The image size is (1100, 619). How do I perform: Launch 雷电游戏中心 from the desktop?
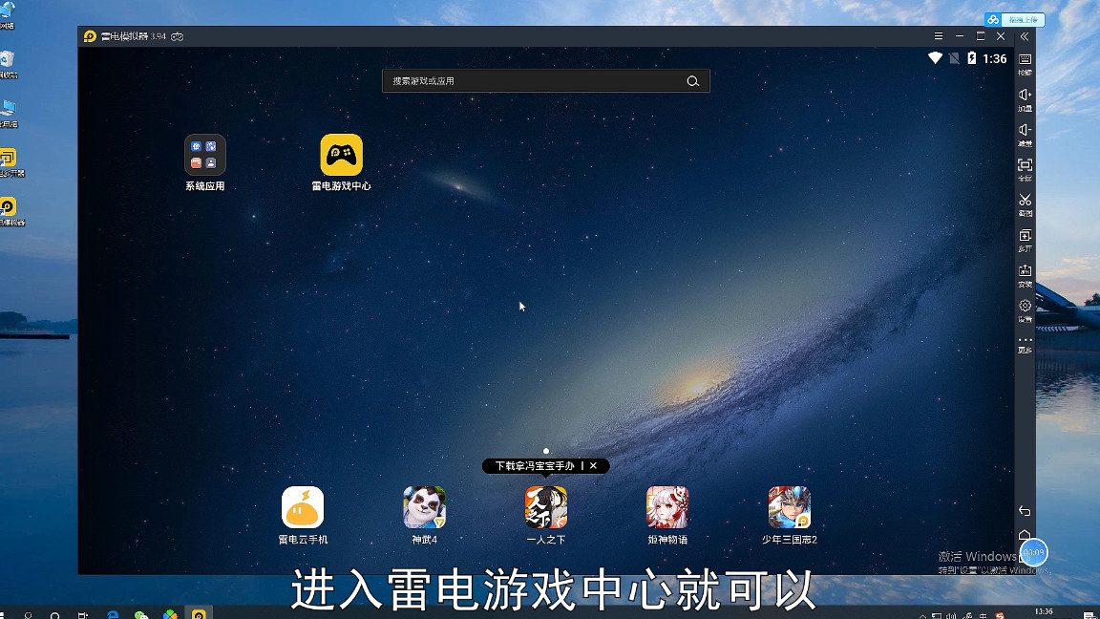coord(341,156)
